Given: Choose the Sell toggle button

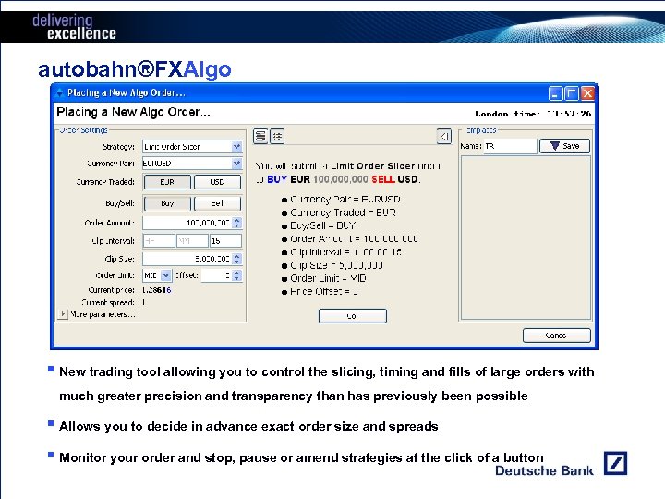Looking at the screenshot, I should pos(217,203).
